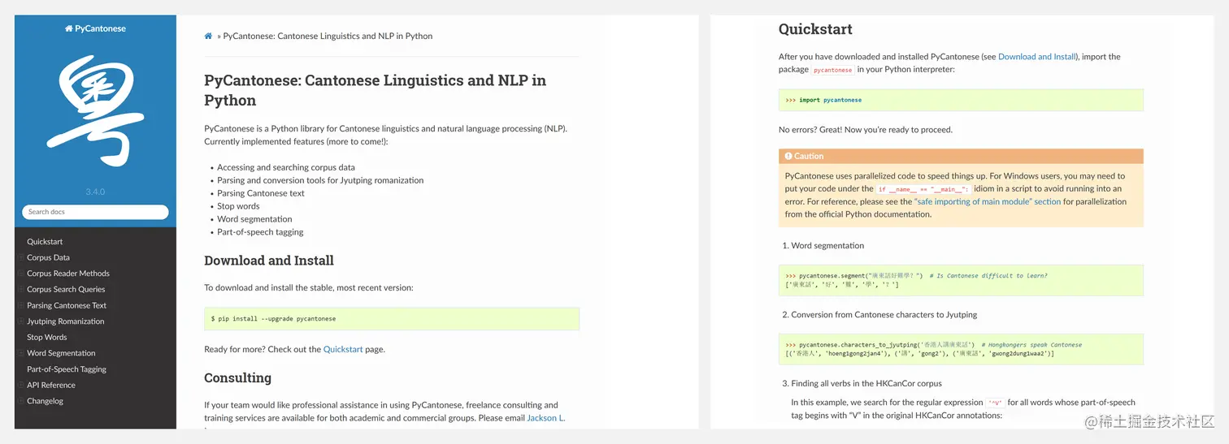Click 'Parsing and conversion tools for Jyutping romanization' bullet
1229x444 pixels.
320,180
